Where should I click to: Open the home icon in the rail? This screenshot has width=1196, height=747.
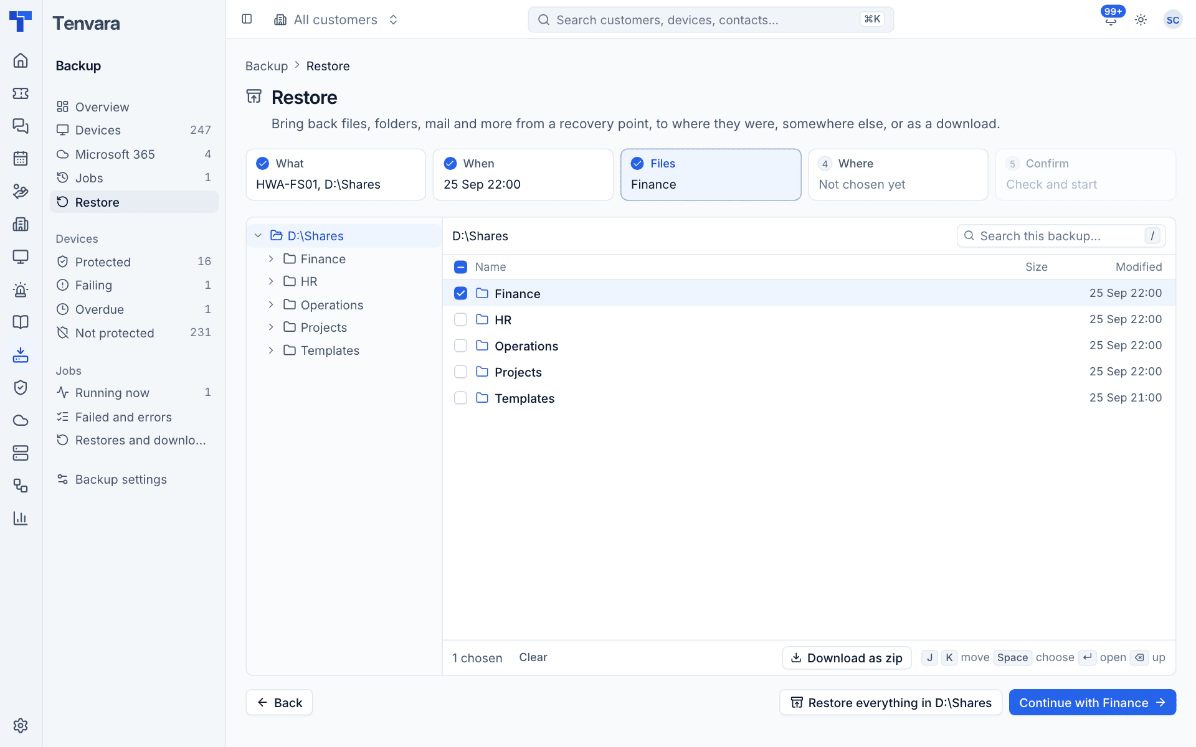tap(21, 60)
